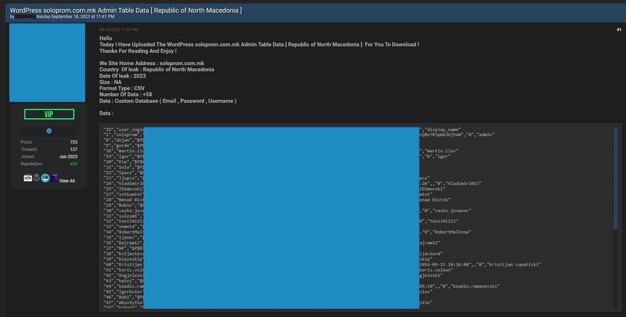Click the 'Country Of leak' line
This screenshot has height=317, width=626.
click(157, 69)
